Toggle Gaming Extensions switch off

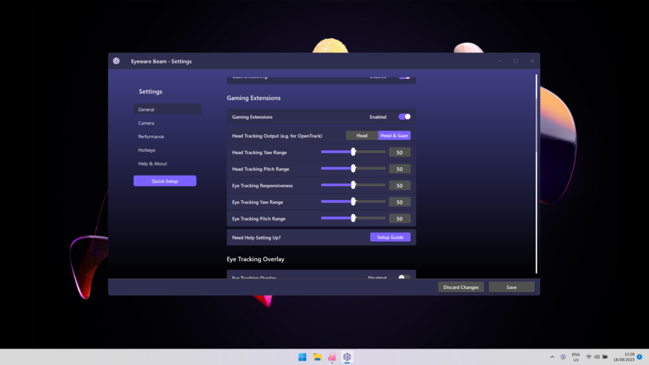point(404,117)
